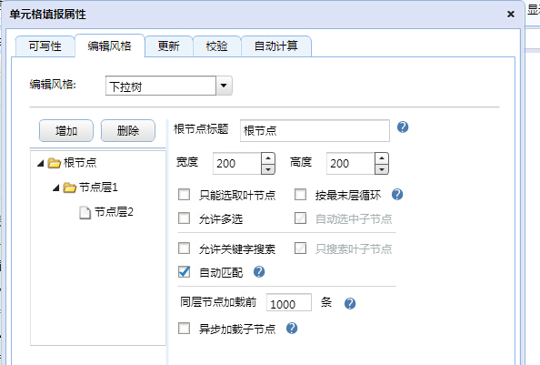Uncheck the 自动匹配 checkbox
Image resolution: width=540 pixels, height=365 pixels.
click(184, 271)
